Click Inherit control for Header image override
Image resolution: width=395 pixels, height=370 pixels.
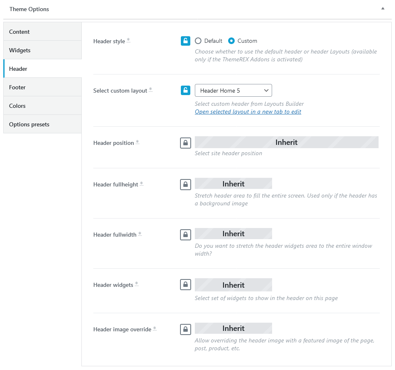(x=233, y=328)
